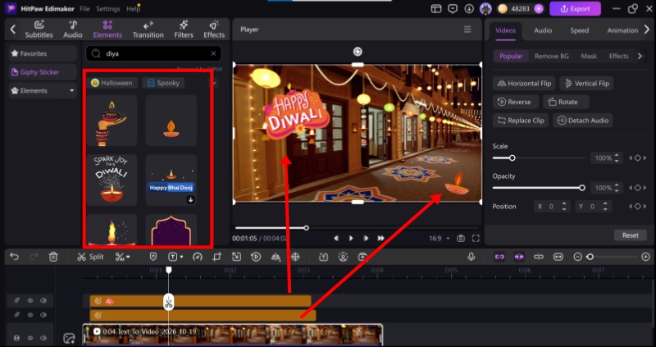Click the fit timeline to window icon
Screen dimensions: 656x347
click(x=558, y=257)
